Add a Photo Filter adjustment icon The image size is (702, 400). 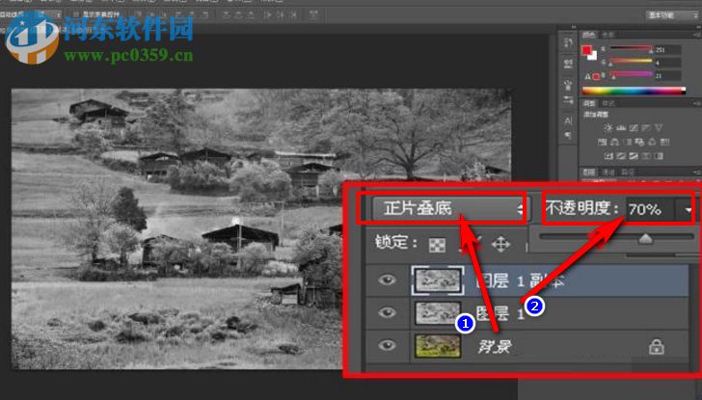tap(639, 142)
